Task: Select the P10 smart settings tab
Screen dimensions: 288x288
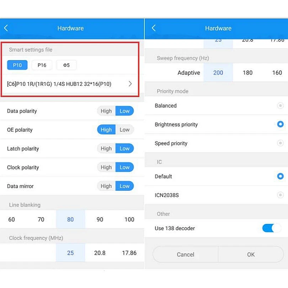Action: tap(17, 65)
